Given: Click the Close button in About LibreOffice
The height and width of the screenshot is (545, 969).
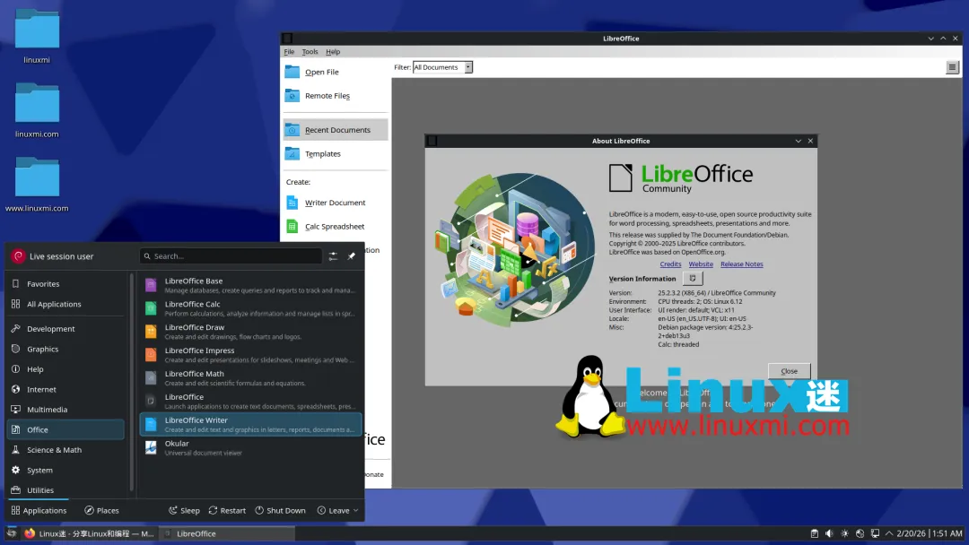Looking at the screenshot, I should coord(790,371).
